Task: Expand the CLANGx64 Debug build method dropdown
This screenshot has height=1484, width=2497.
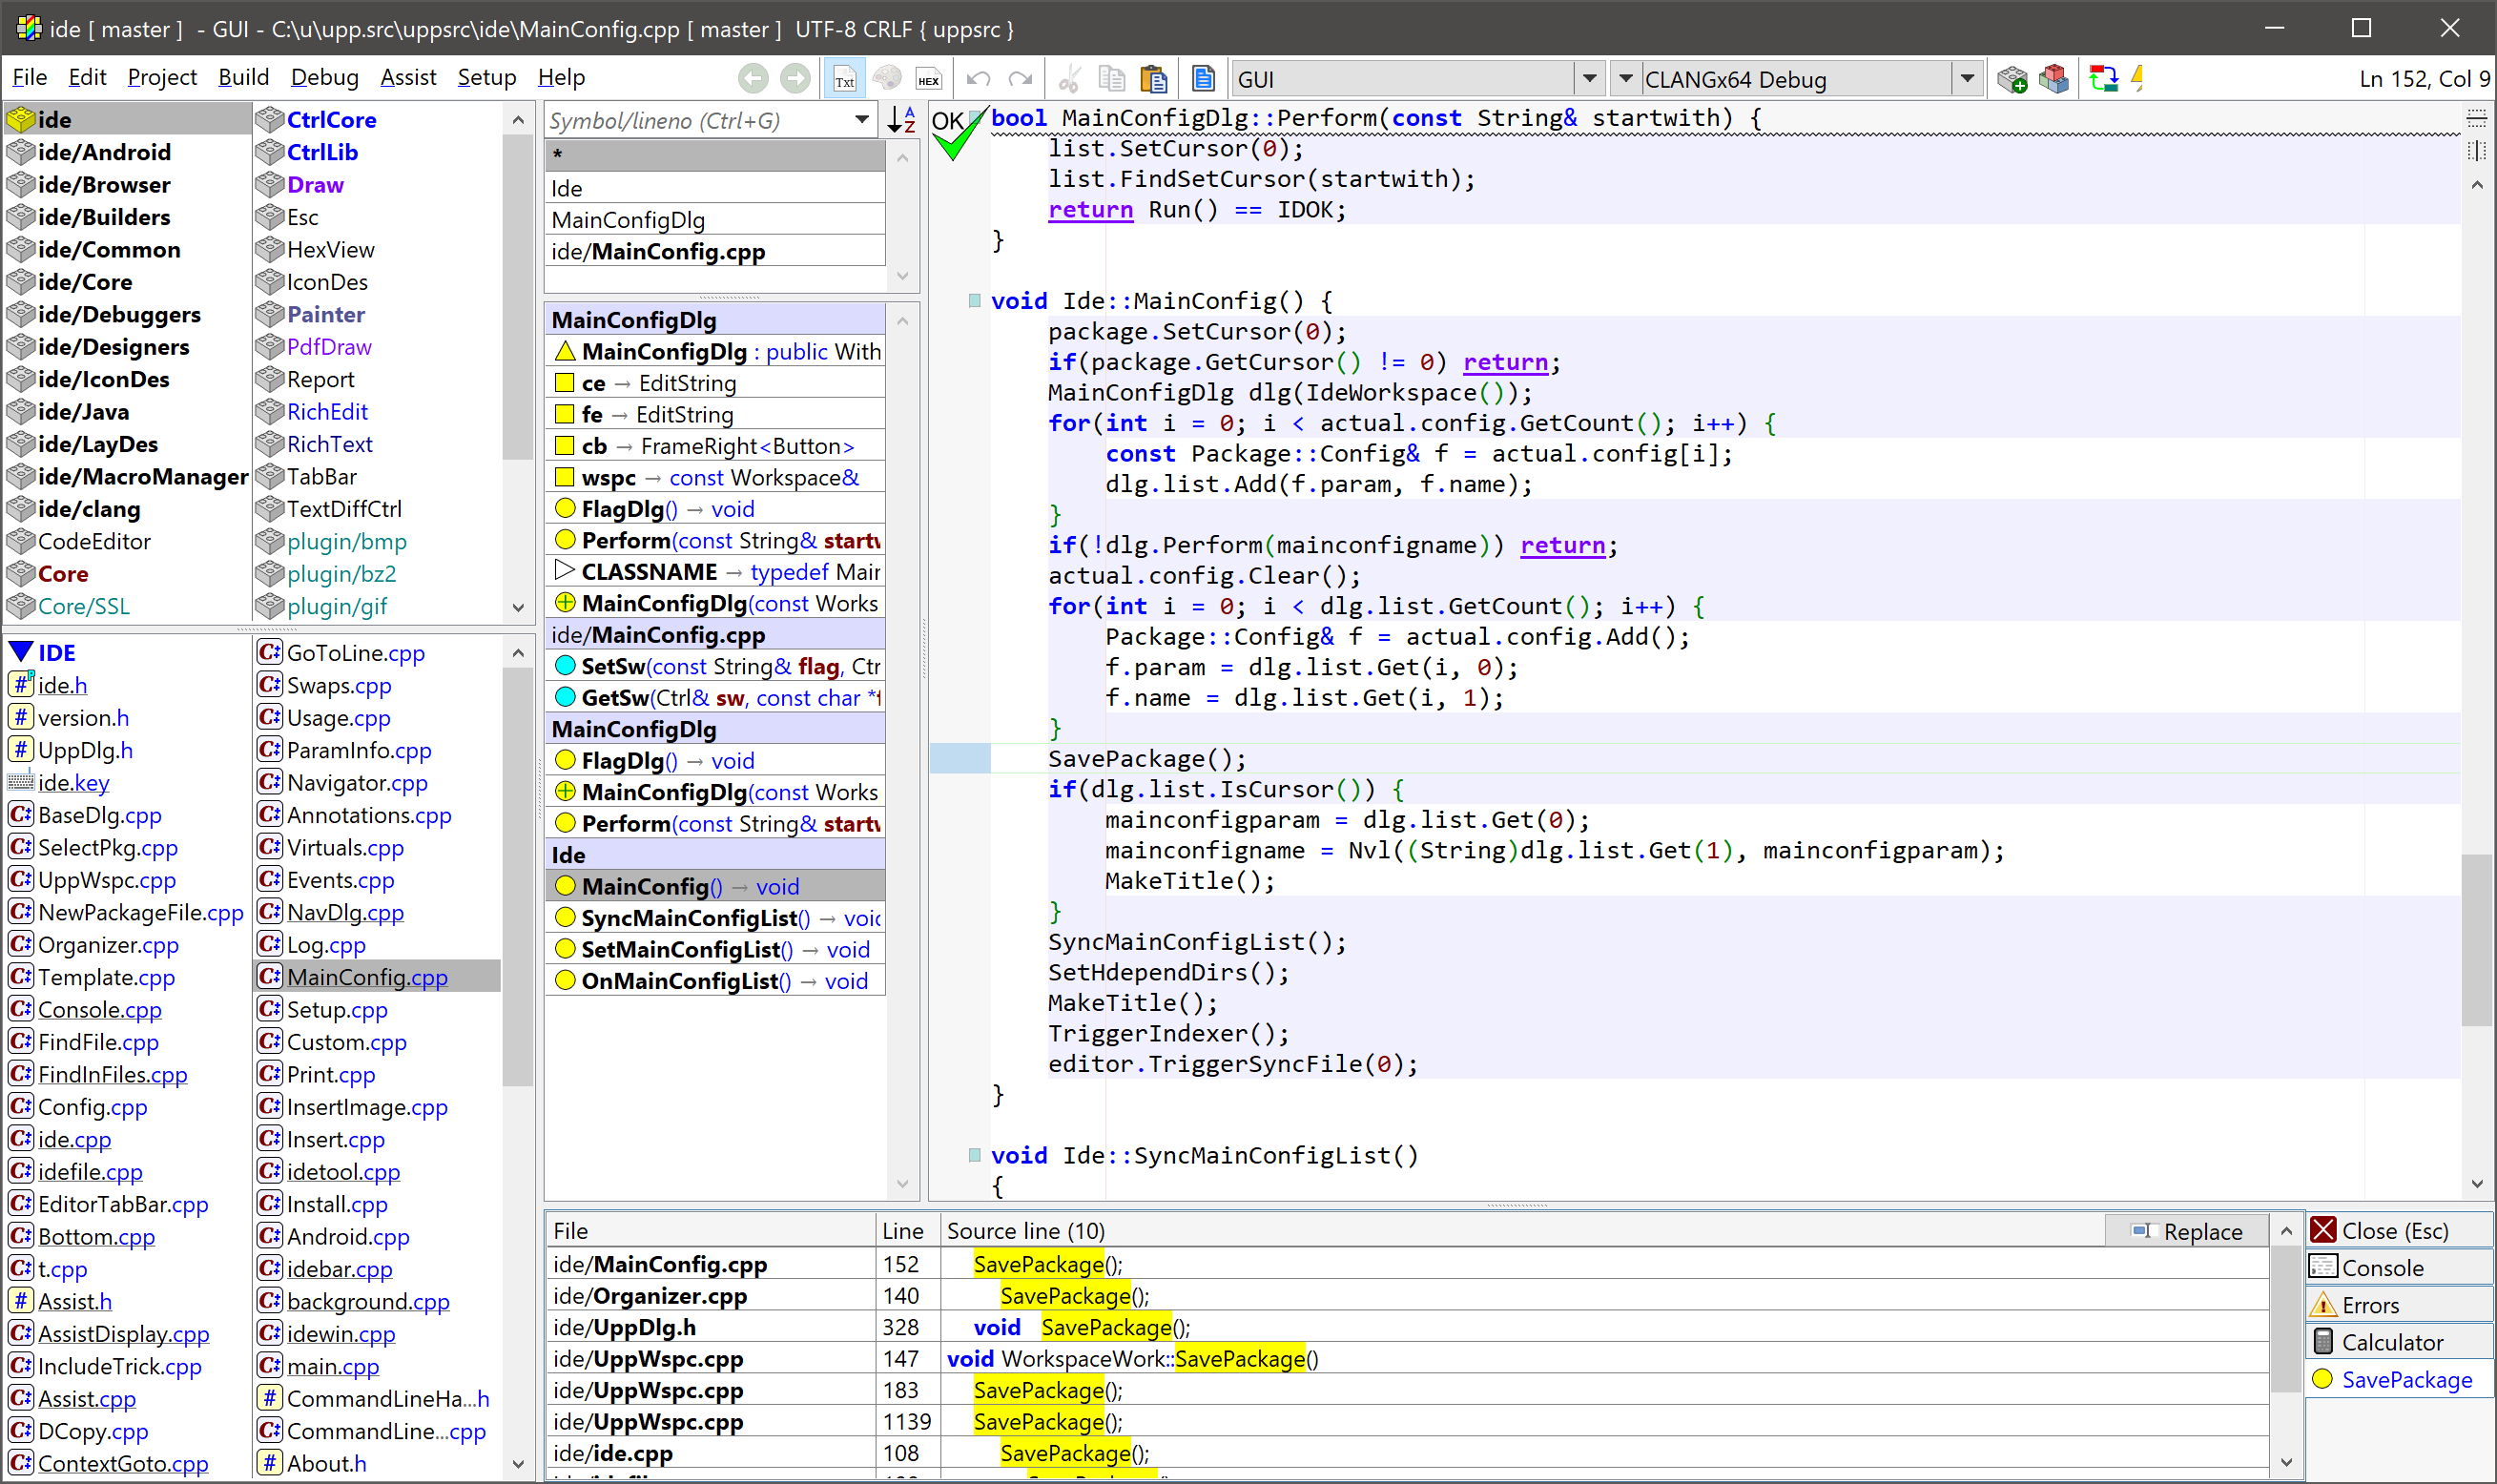Action: 1966,79
